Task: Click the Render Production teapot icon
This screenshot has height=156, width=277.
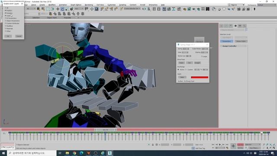Action: coord(194,9)
